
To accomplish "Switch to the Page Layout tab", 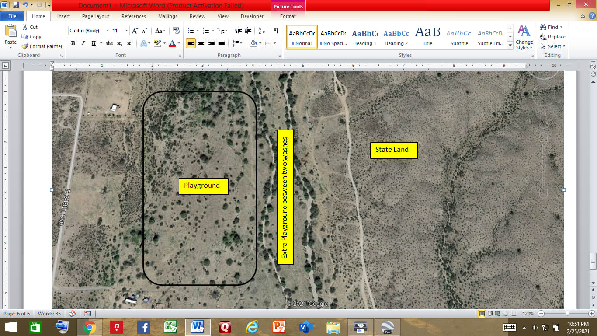I will coord(96,16).
